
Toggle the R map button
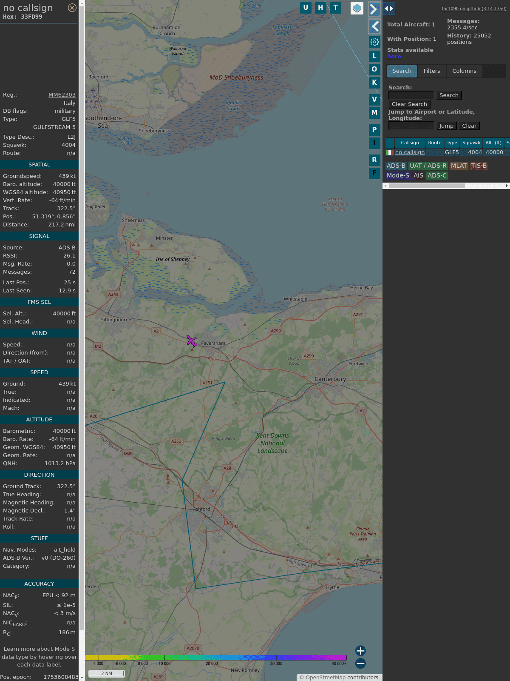point(374,160)
